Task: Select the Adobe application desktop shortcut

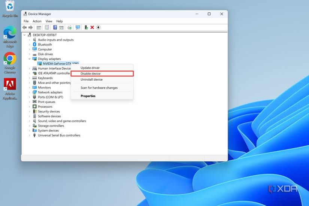Action: (10, 89)
